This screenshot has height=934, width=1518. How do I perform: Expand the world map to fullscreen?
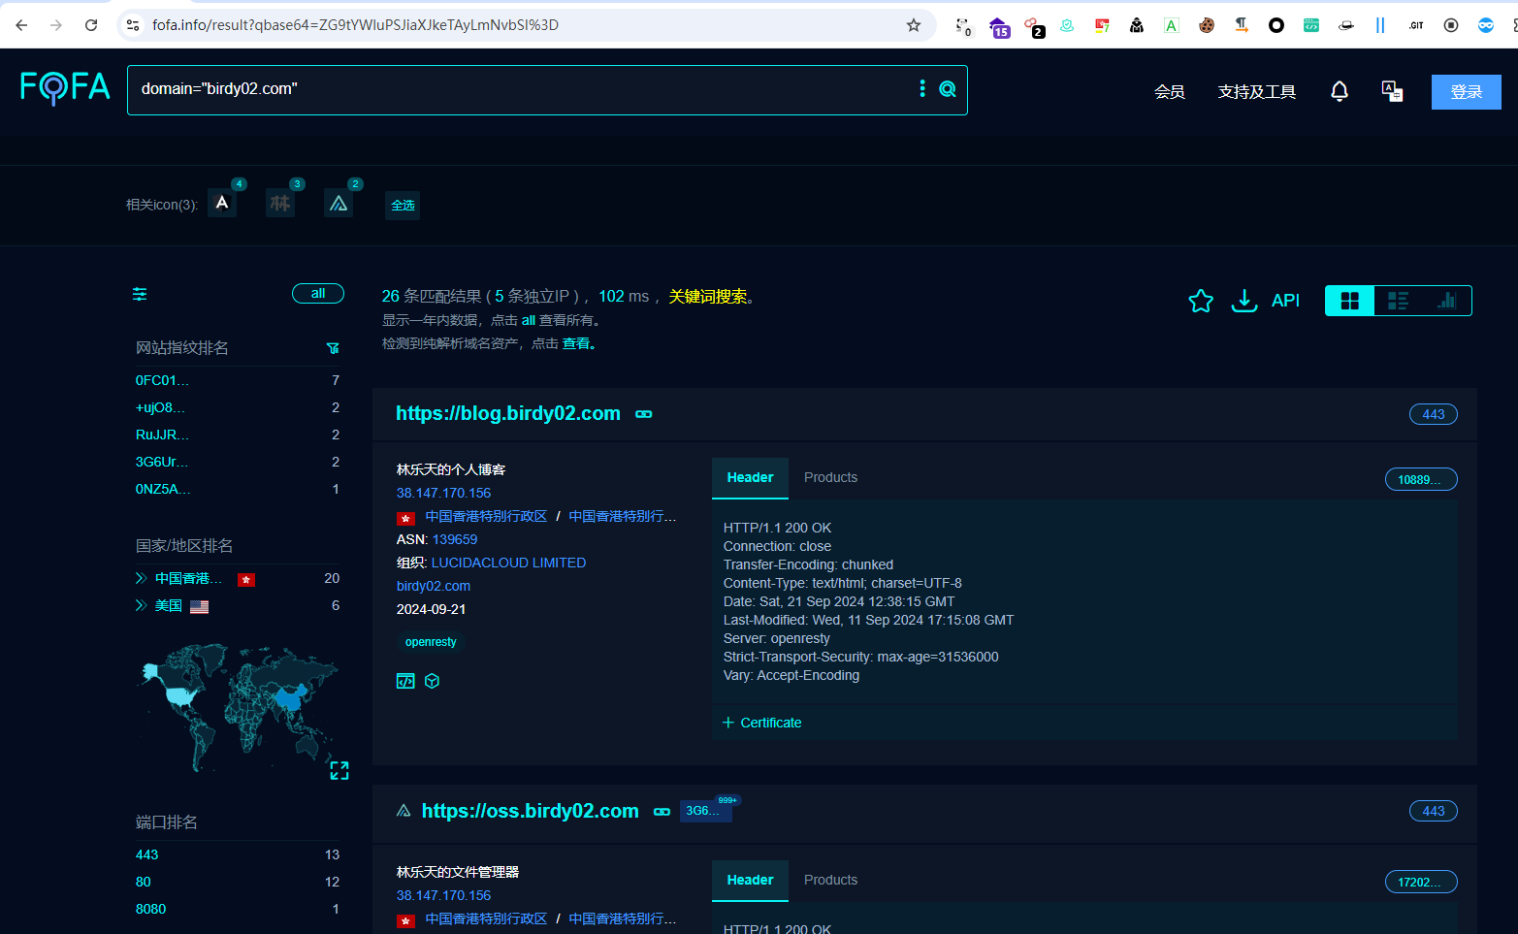(339, 770)
